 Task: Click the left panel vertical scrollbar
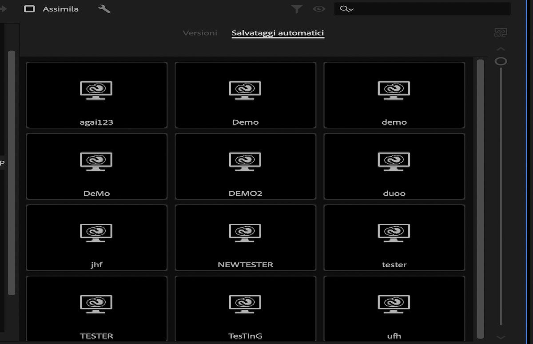point(12,173)
